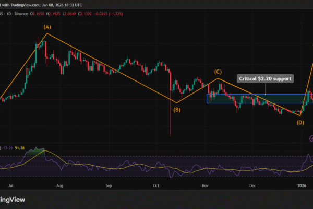Select the (B) wave low label
This screenshot has width=313, height=209.
(x=177, y=110)
